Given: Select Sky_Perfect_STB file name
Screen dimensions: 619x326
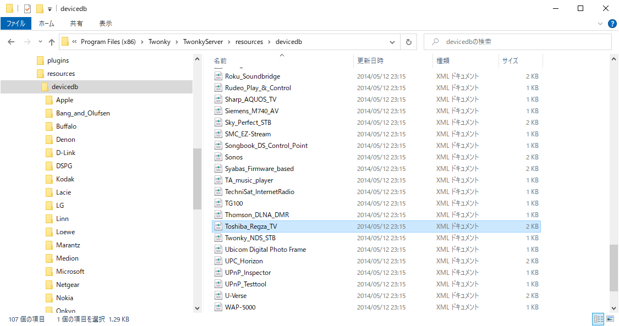Looking at the screenshot, I should (248, 123).
